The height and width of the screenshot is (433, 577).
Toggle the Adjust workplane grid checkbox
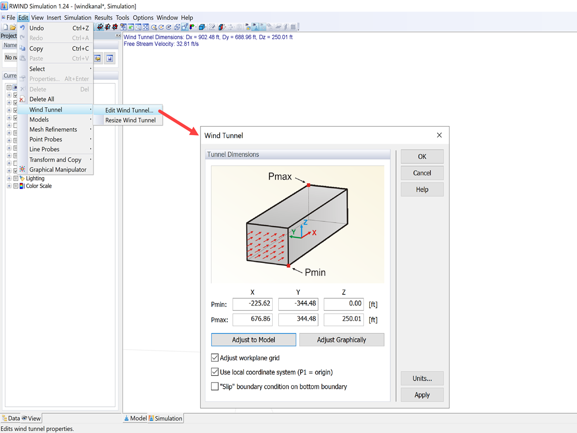click(x=215, y=358)
